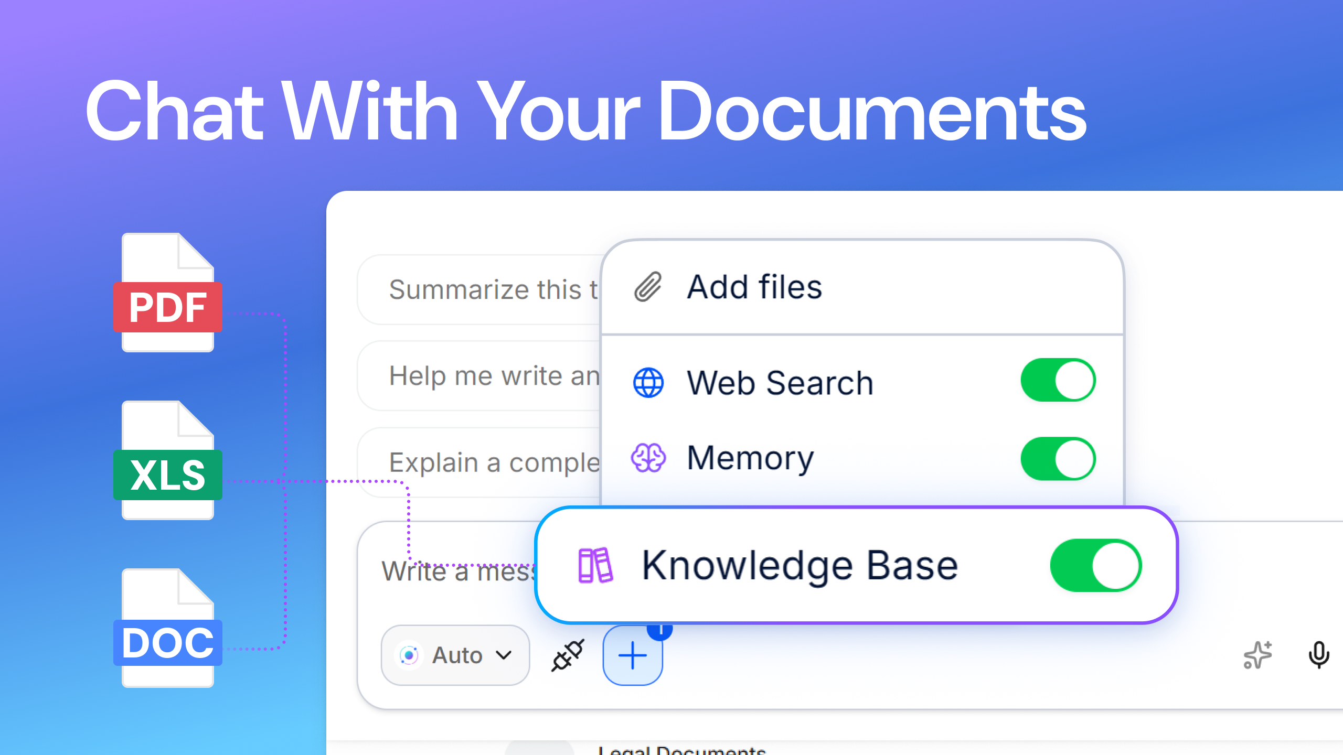The height and width of the screenshot is (755, 1343).
Task: Turn off the Knowledge Base toggle
Action: click(1095, 565)
